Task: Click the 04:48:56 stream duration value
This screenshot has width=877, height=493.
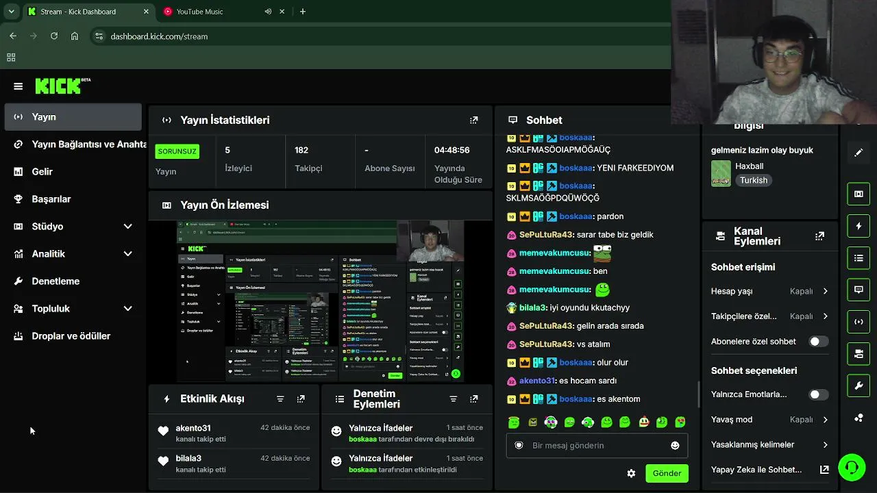Action: pos(452,150)
